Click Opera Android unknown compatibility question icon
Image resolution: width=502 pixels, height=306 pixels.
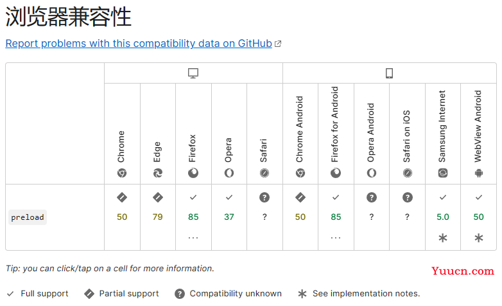[x=372, y=197]
